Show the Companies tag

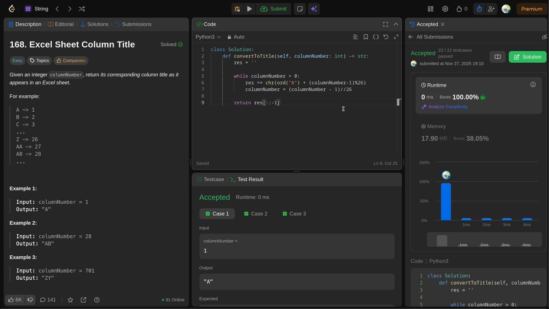point(71,60)
